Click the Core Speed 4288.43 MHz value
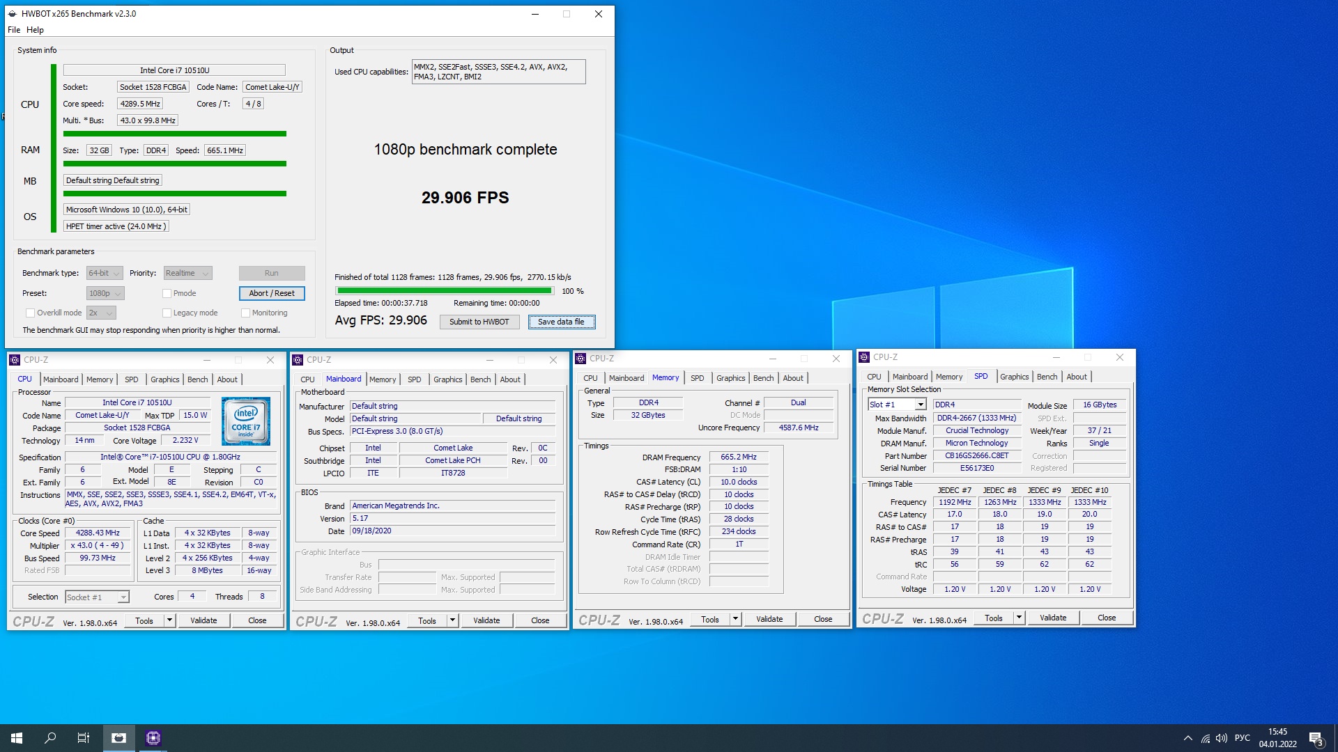This screenshot has height=752, width=1338. (98, 533)
